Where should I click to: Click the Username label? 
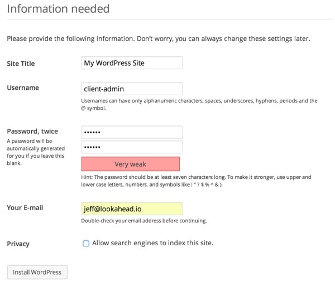click(23, 88)
